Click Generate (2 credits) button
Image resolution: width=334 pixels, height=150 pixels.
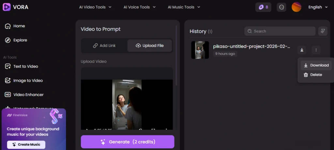[128, 142]
